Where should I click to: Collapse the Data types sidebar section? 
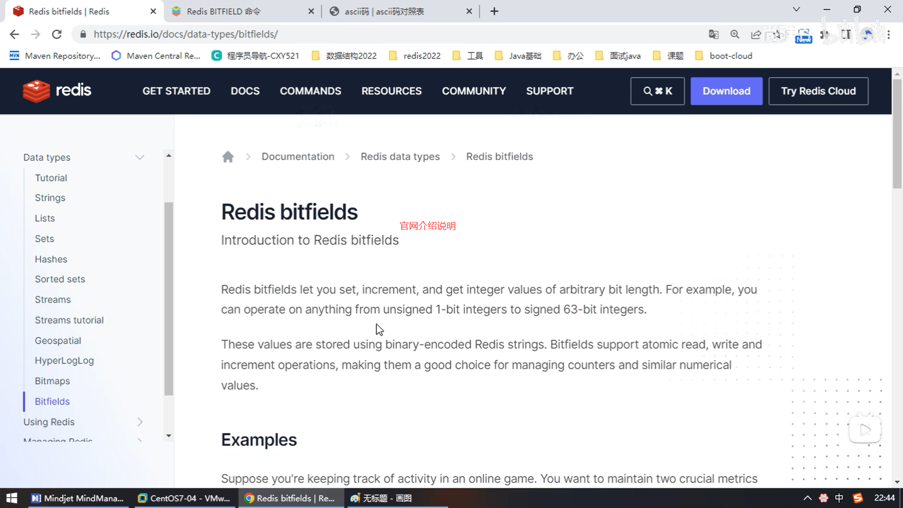(x=140, y=157)
